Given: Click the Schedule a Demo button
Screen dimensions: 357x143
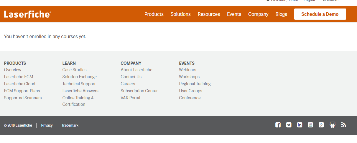Looking at the screenshot, I should [x=320, y=14].
